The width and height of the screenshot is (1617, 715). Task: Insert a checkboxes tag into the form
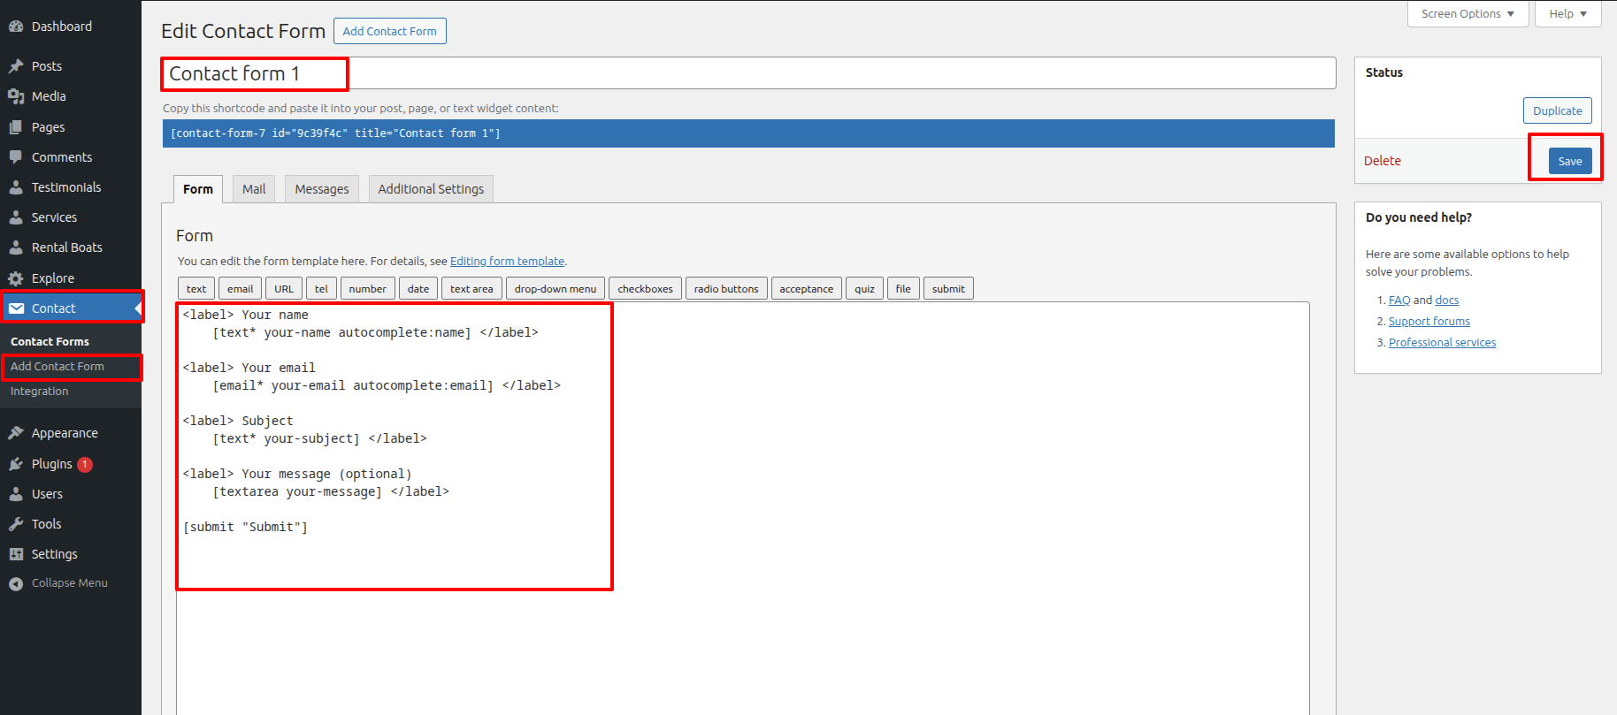click(x=645, y=289)
